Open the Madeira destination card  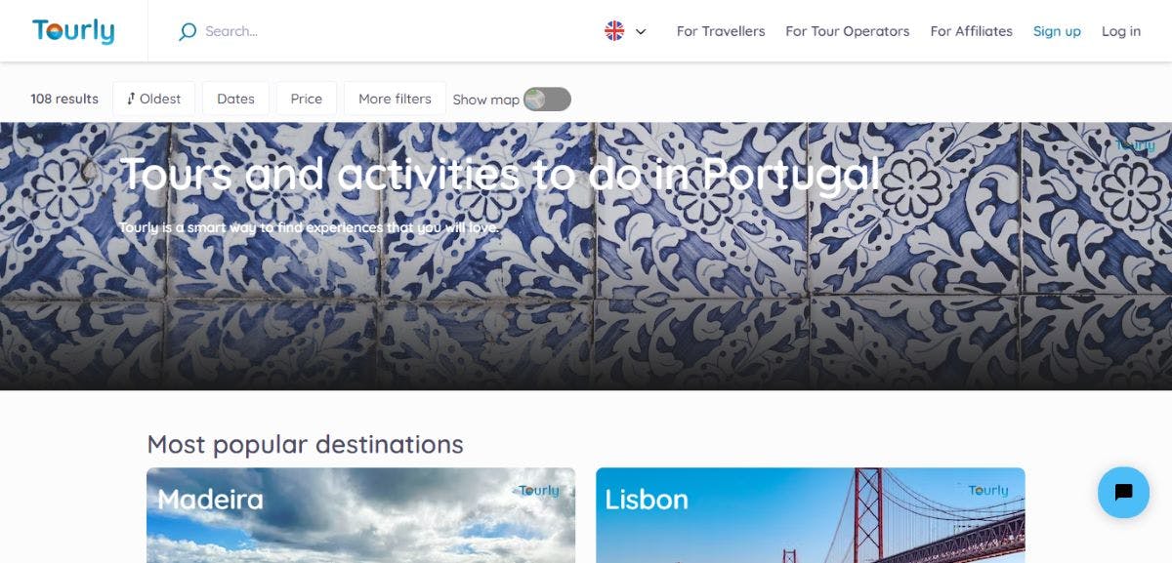[x=361, y=515]
